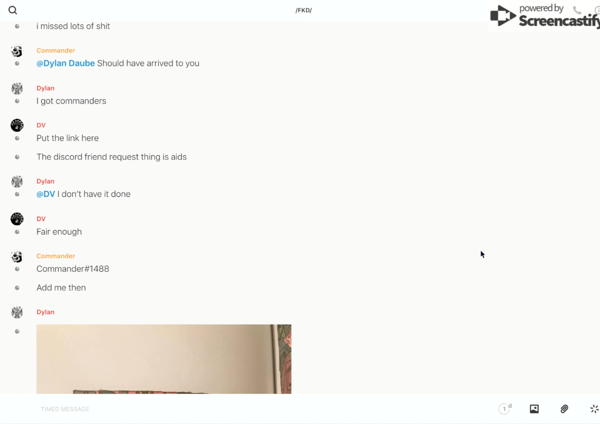
Task: Click the image upload icon
Action: click(x=534, y=409)
